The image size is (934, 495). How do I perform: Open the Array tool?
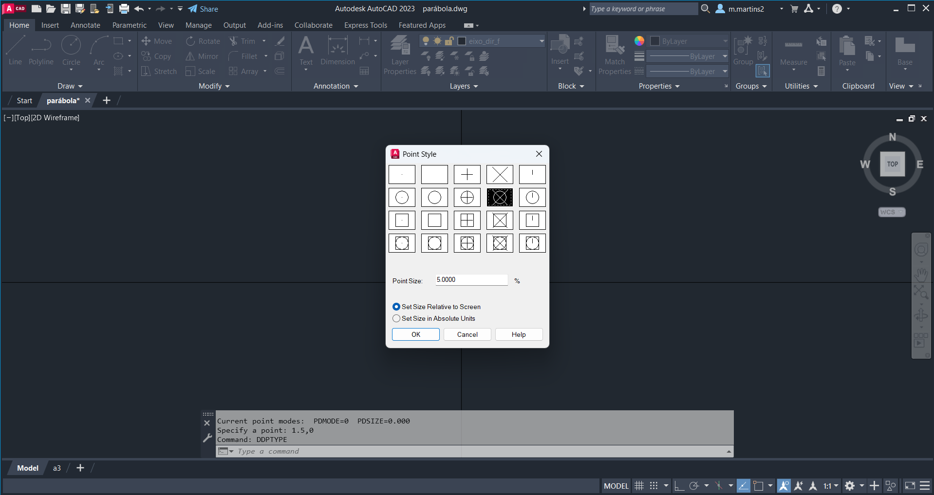tap(243, 72)
